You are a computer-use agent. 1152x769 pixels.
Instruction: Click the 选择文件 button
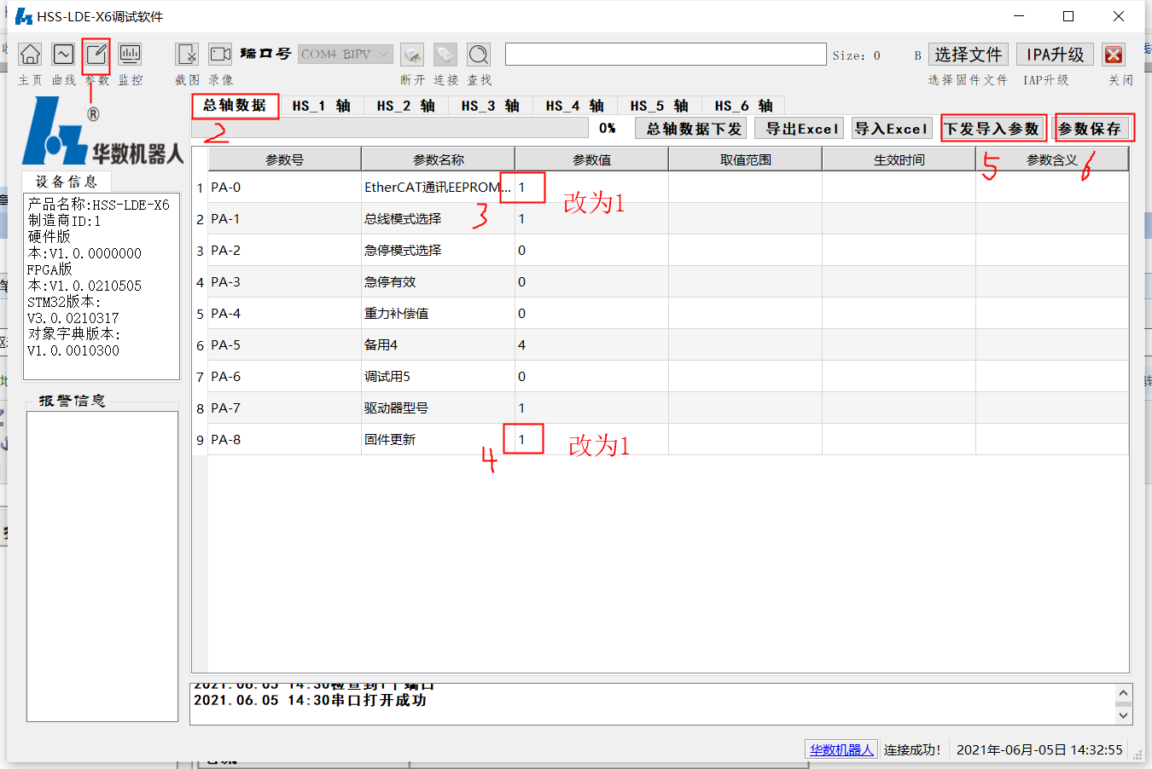(x=968, y=55)
